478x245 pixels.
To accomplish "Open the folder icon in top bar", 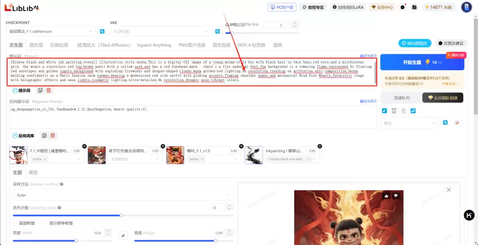I will tap(414, 8).
